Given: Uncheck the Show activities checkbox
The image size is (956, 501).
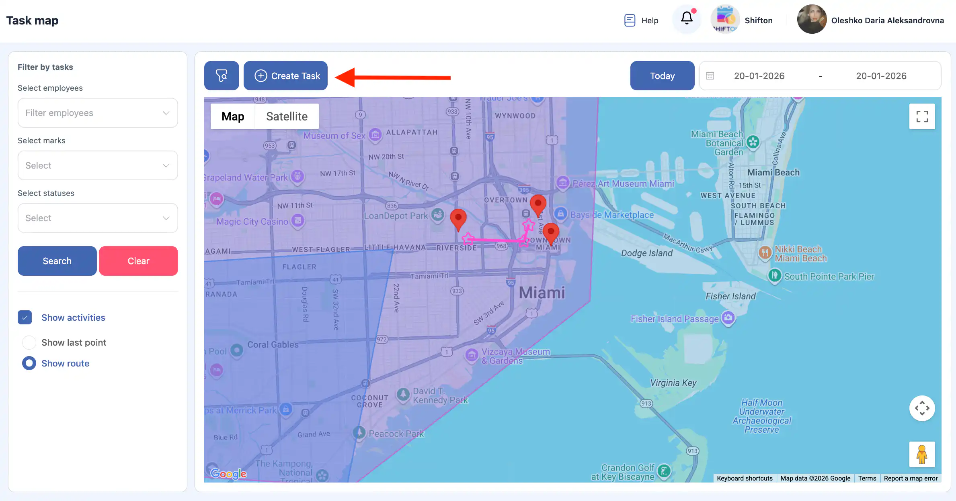Looking at the screenshot, I should click(25, 318).
